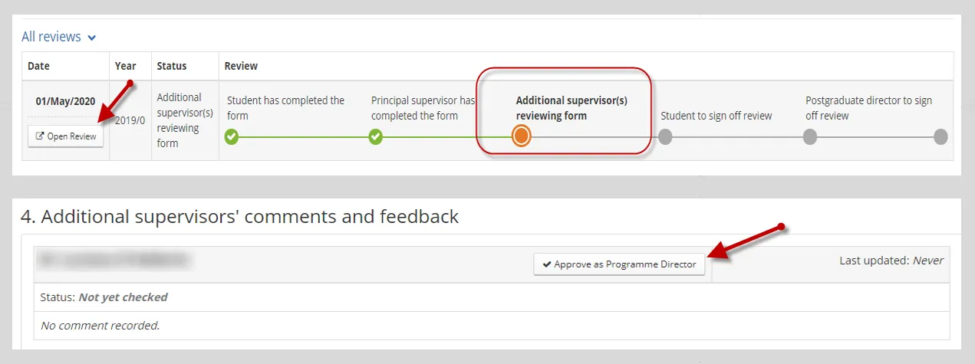
Task: Click the Date column header
Action: (x=38, y=66)
